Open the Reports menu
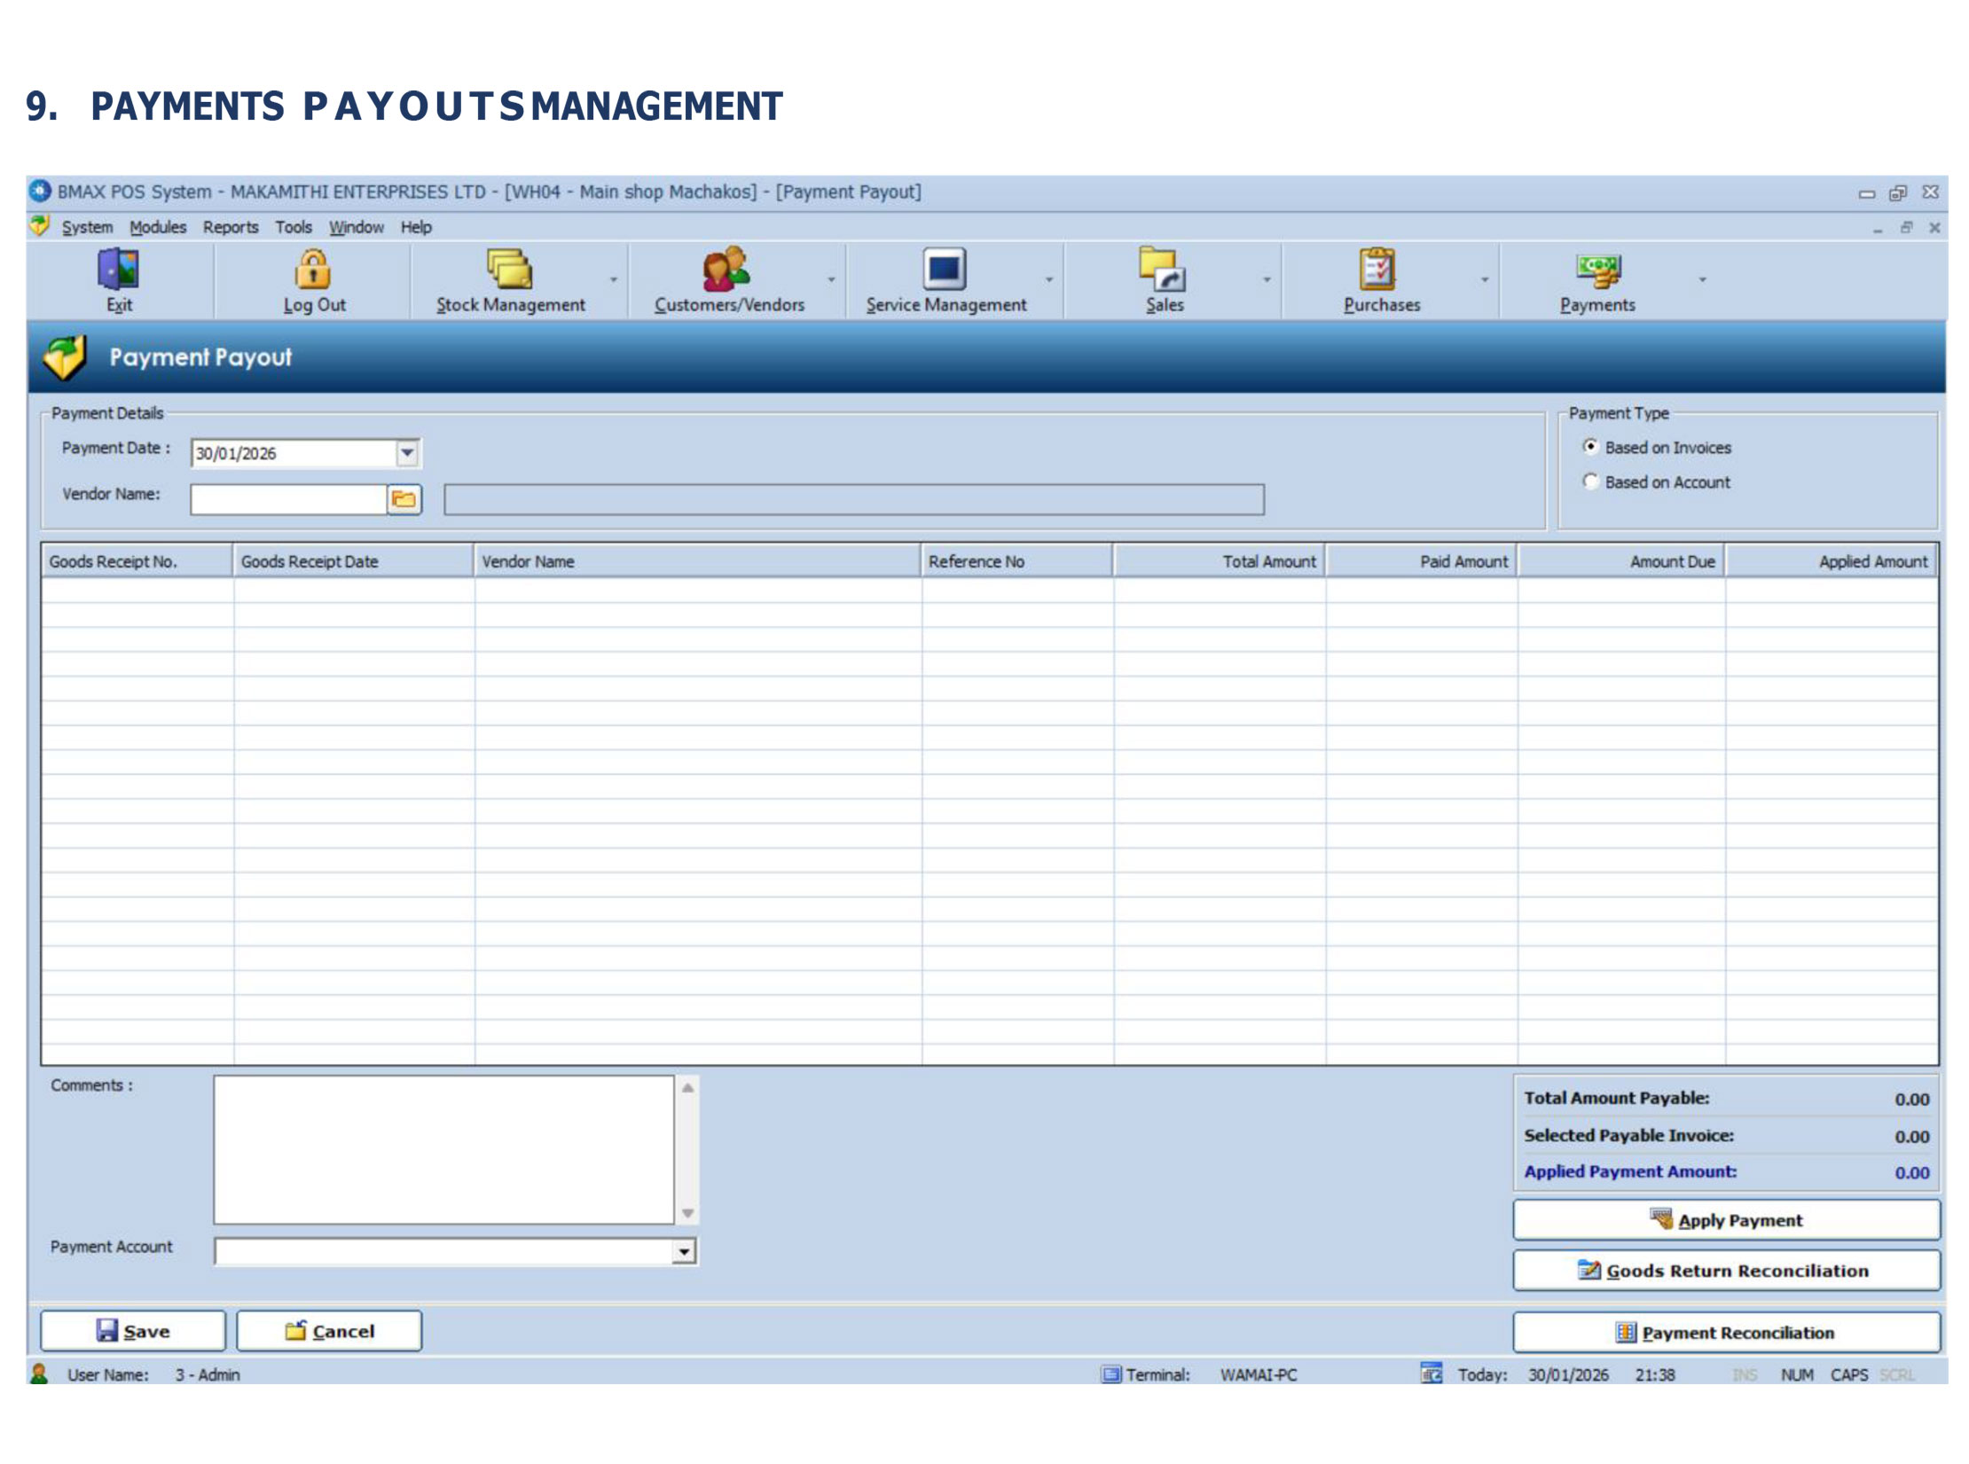 click(x=231, y=227)
